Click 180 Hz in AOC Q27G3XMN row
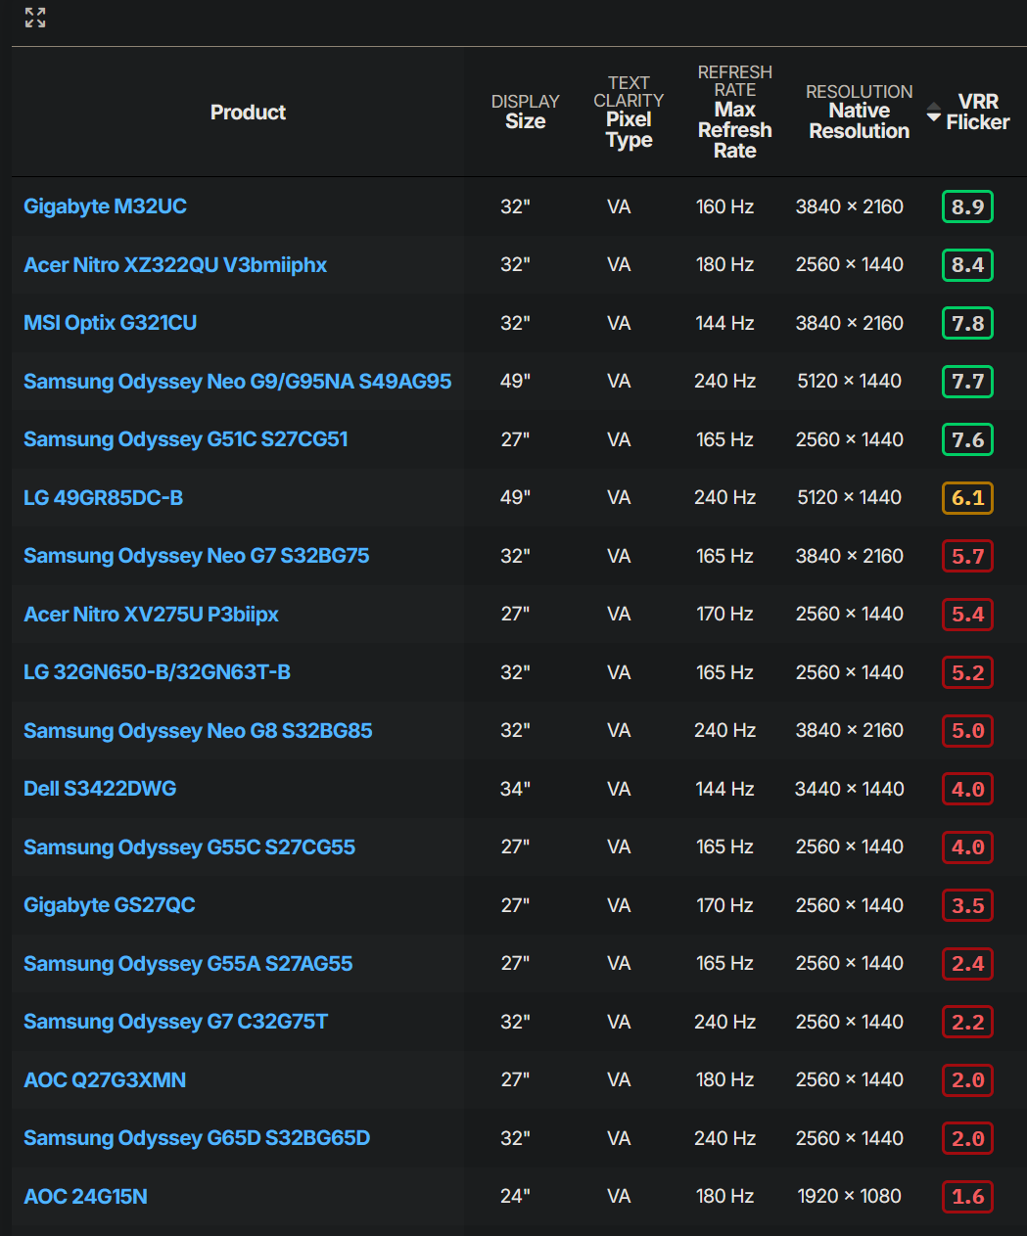Viewport: 1027px width, 1236px height. click(724, 1080)
